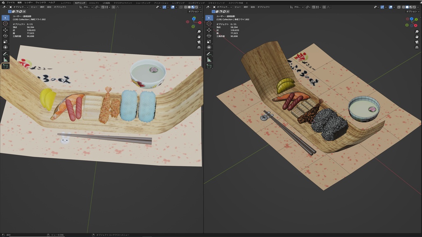
Task: Open object mode dropdown in left viewport
Action: [x=19, y=7]
